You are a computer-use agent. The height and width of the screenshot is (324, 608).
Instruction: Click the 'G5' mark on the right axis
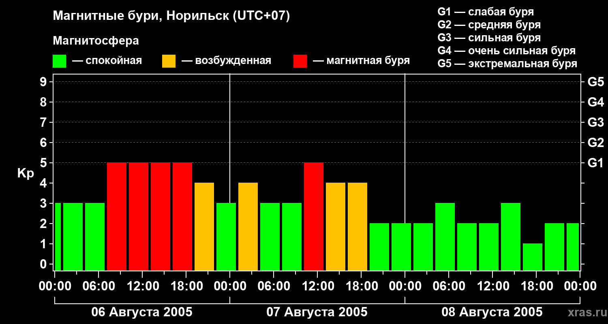[595, 82]
